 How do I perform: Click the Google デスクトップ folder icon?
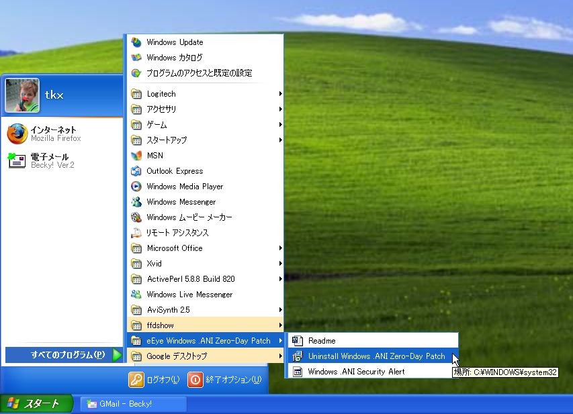[x=136, y=356]
